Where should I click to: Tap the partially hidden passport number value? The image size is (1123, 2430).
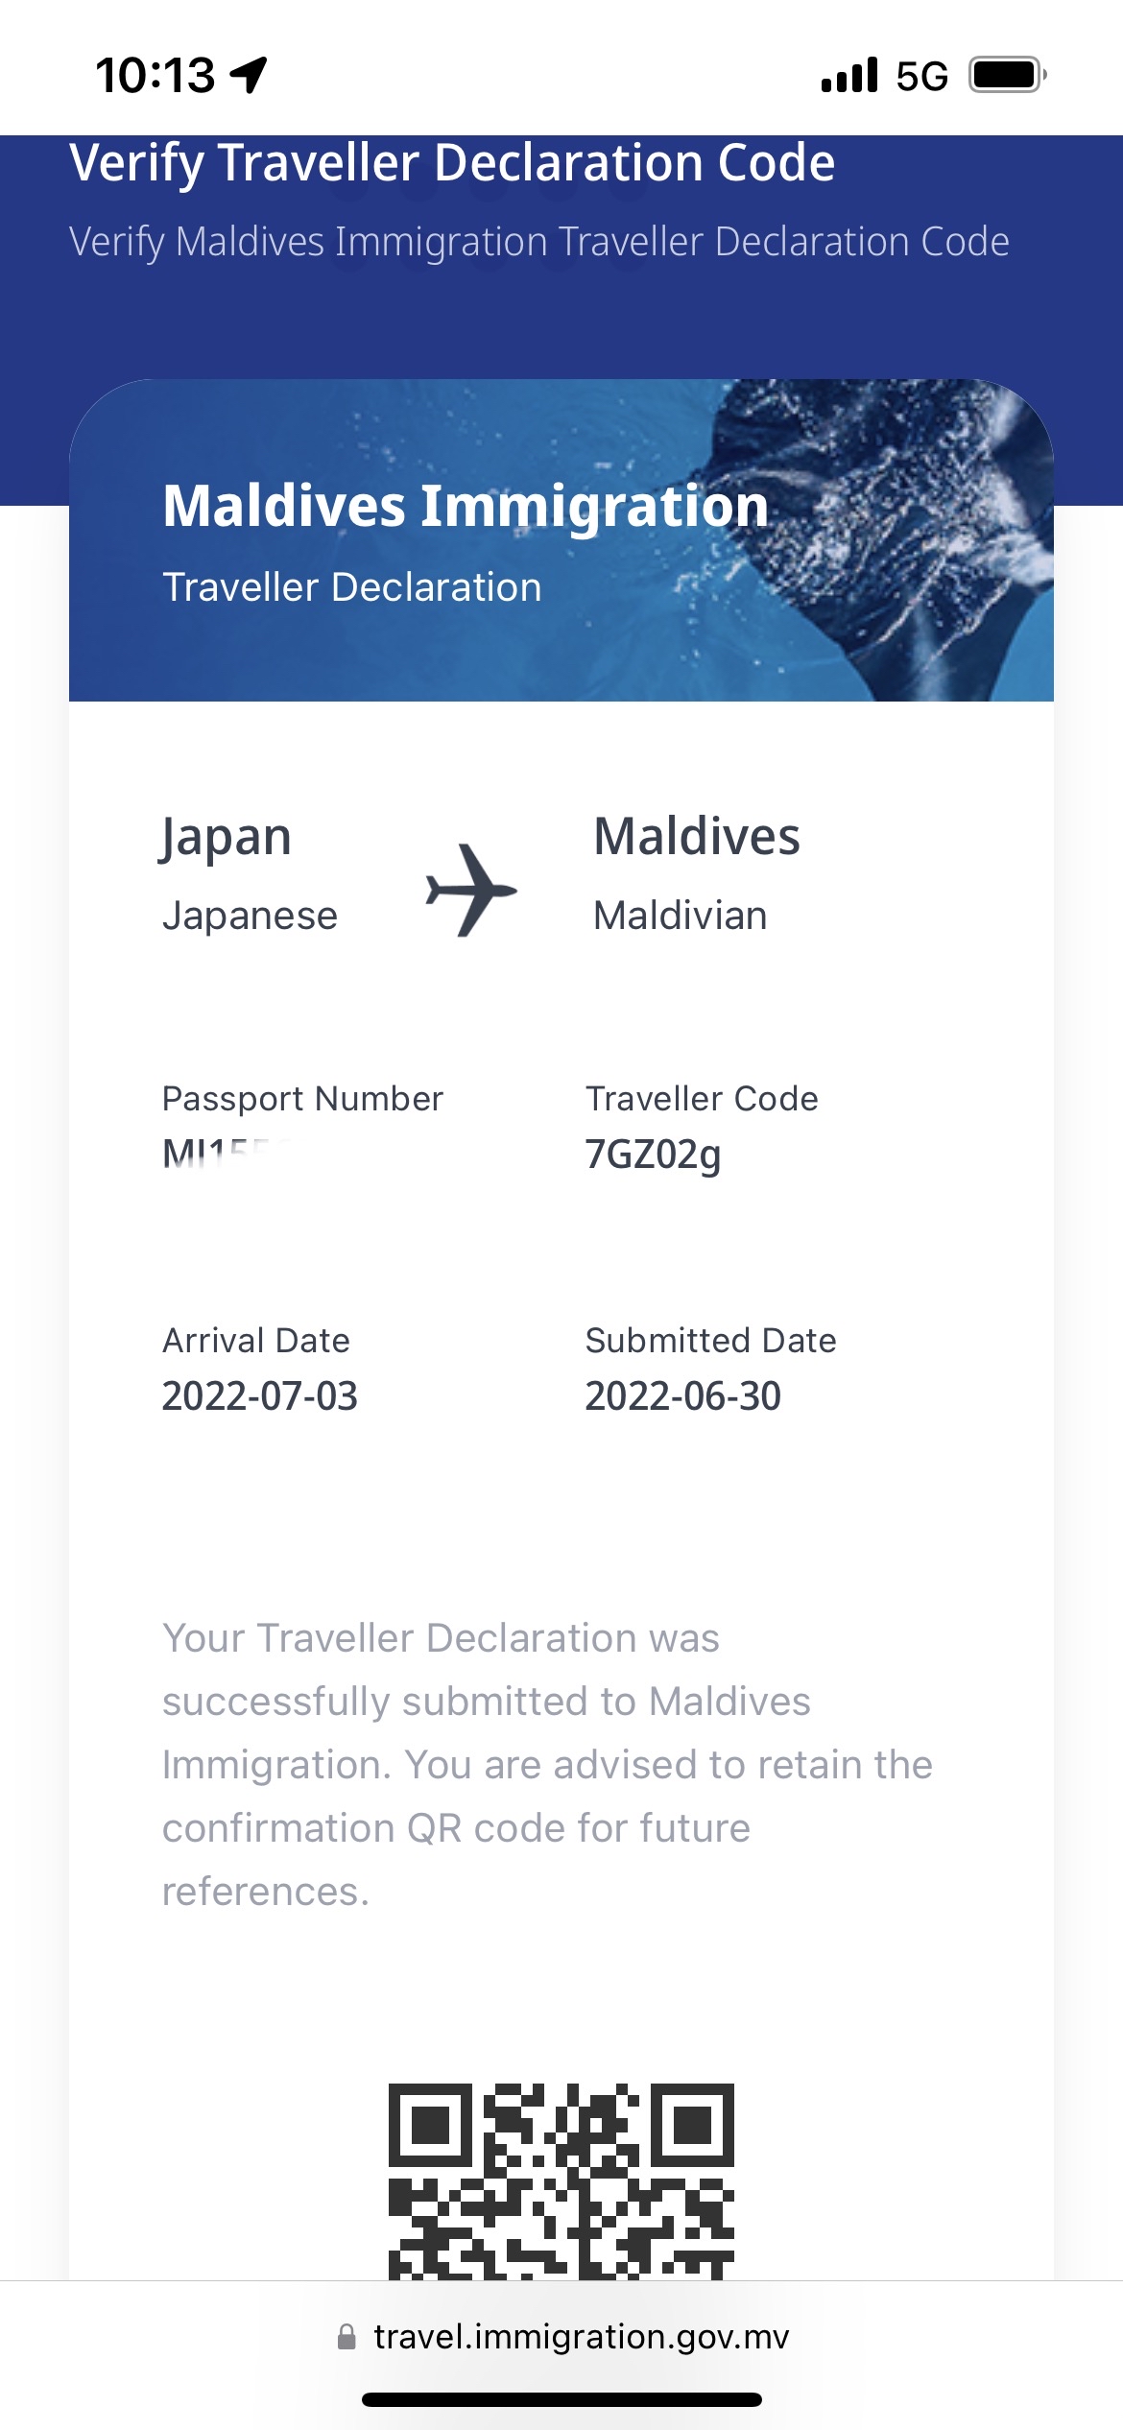pos(223,1153)
